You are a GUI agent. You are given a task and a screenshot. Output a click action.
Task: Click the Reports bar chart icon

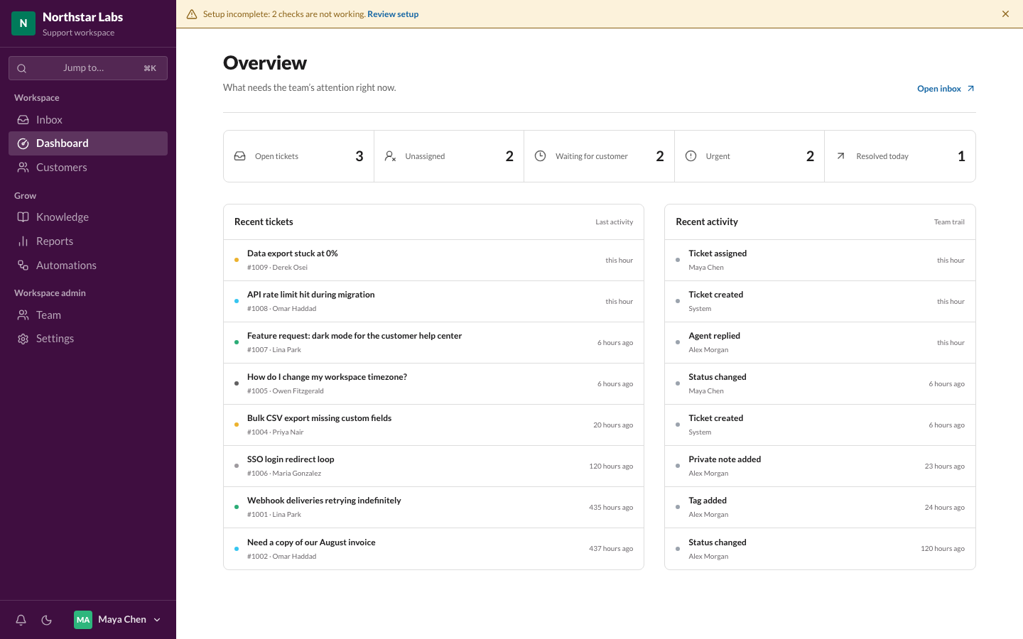tap(23, 241)
